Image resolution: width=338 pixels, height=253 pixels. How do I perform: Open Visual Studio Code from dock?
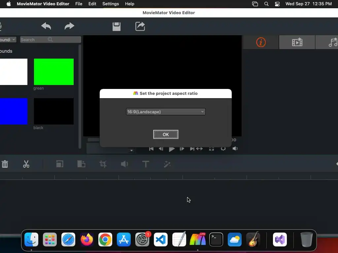pyautogui.click(x=161, y=239)
